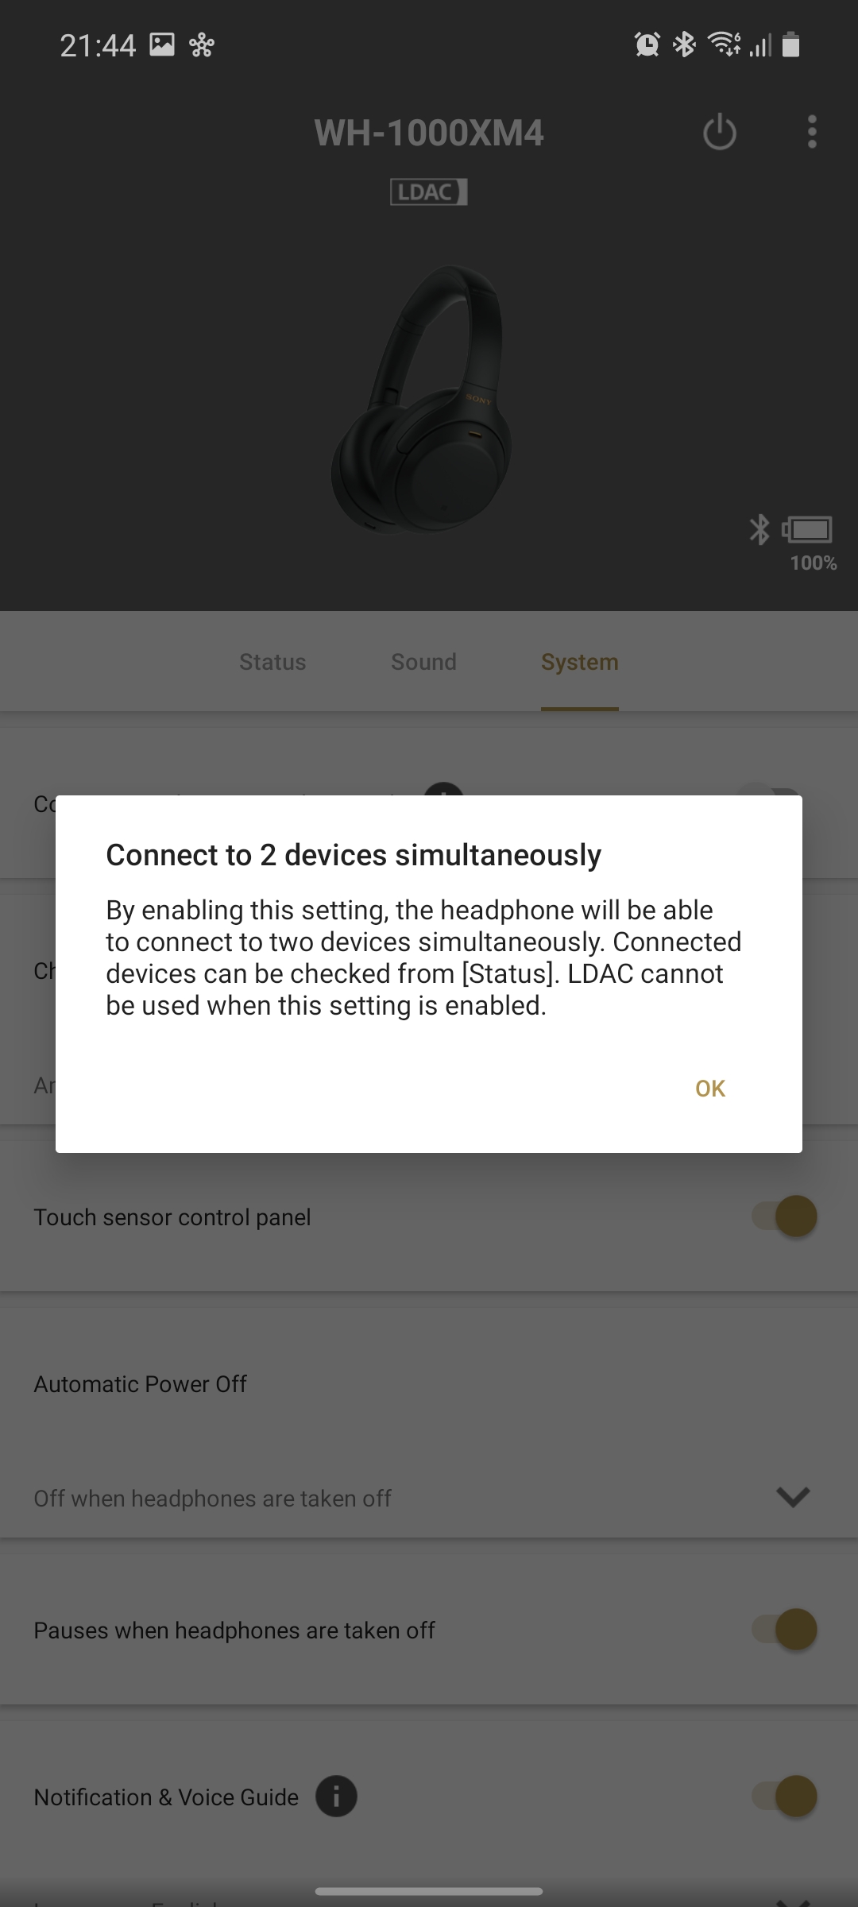Tap the LDAC codec badge
This screenshot has width=858, height=1907.
point(429,192)
